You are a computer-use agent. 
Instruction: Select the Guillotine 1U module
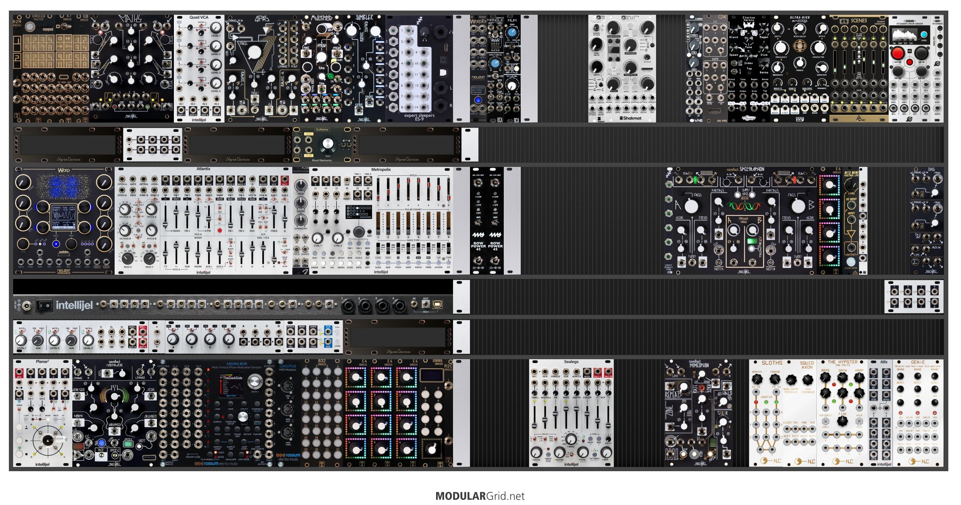[x=322, y=145]
